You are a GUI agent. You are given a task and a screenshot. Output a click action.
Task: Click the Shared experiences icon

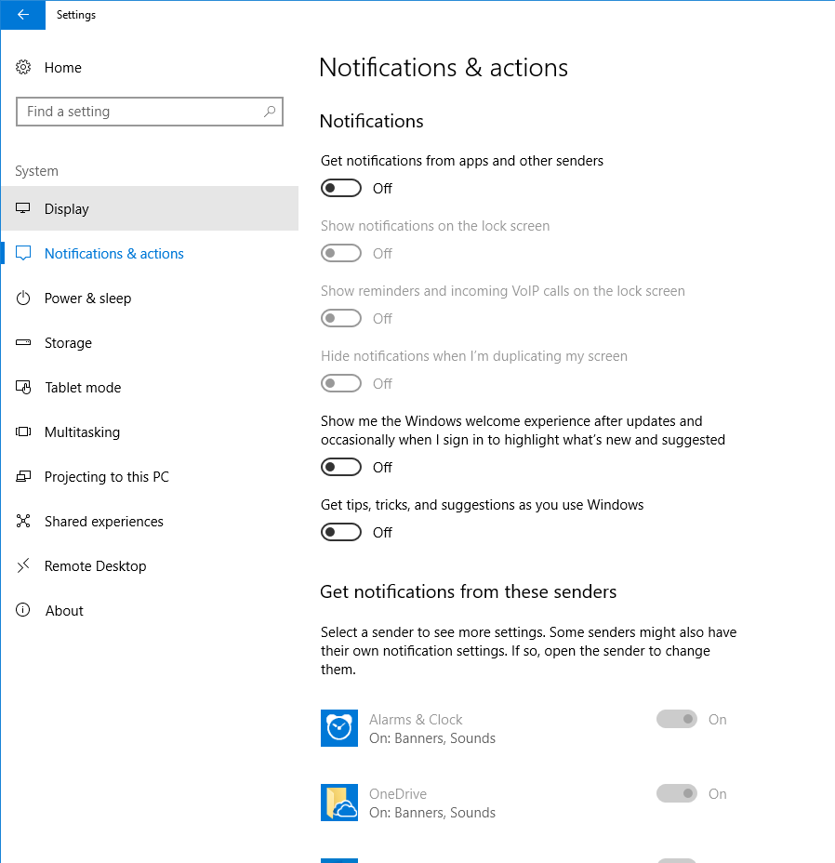[24, 522]
